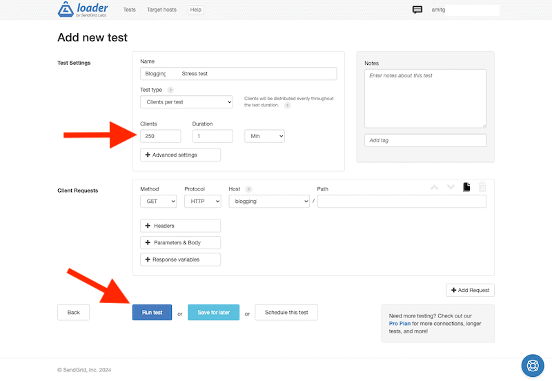Click the loader logo in header

pos(83,10)
